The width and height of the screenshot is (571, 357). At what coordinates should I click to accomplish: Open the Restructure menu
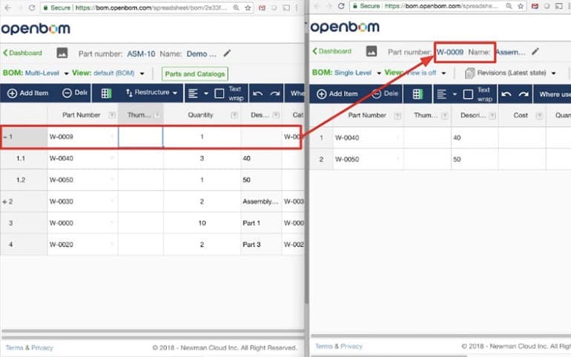tap(152, 94)
